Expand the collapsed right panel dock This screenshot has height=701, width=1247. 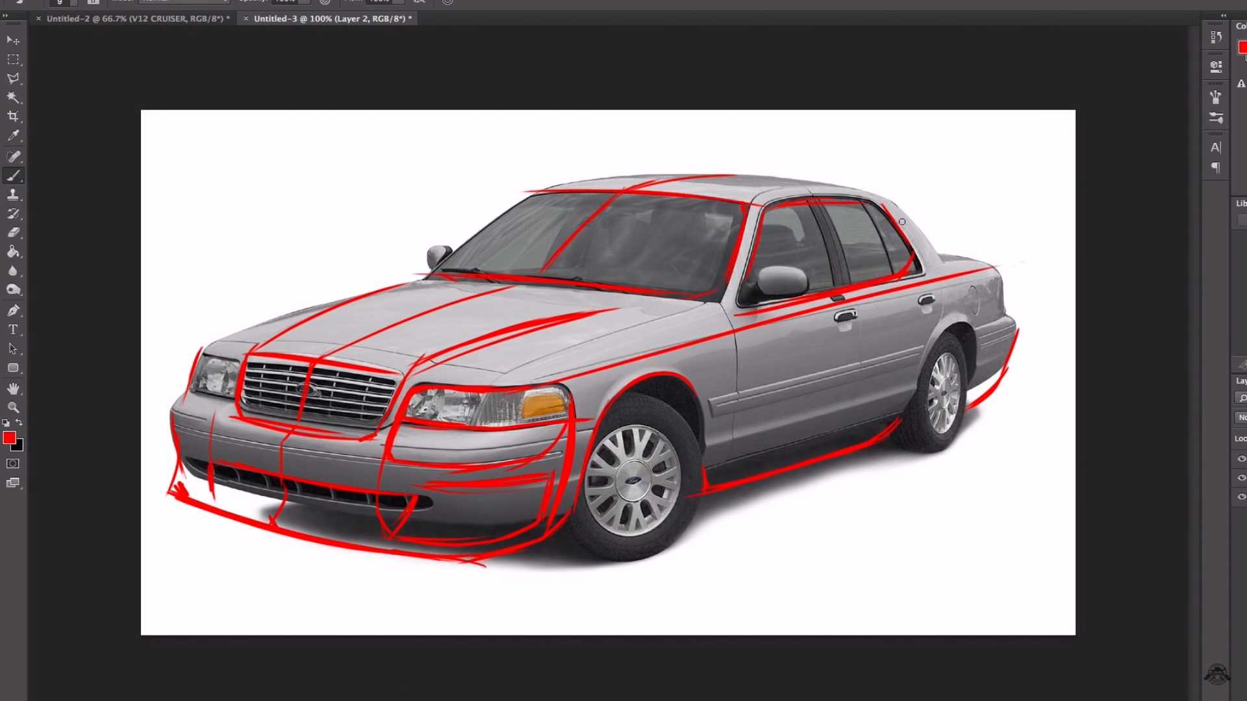(1224, 16)
